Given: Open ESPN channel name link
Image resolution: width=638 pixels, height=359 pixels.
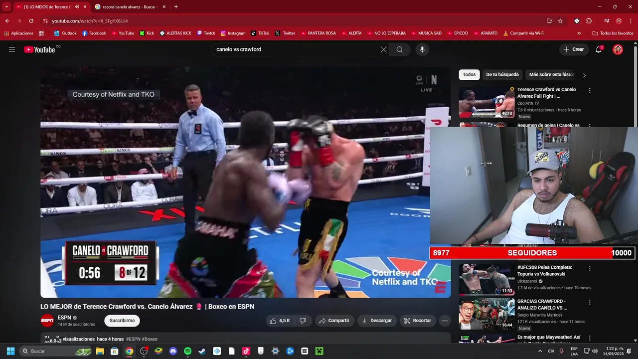Looking at the screenshot, I should 64,318.
